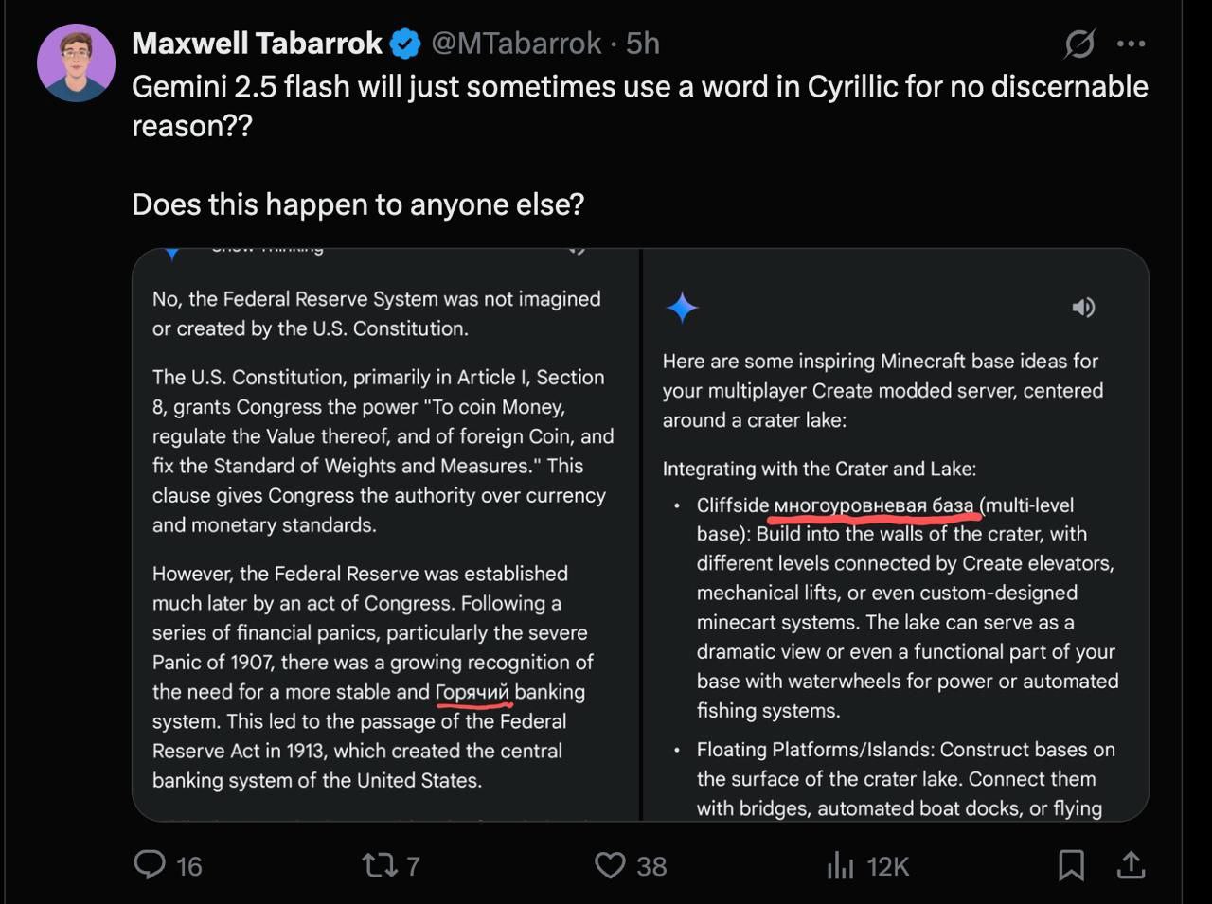Bookmark this tweet
The image size is (1212, 904).
point(1071,864)
